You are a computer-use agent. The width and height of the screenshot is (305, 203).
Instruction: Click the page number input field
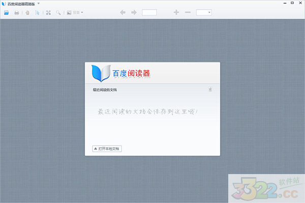[x=149, y=12]
